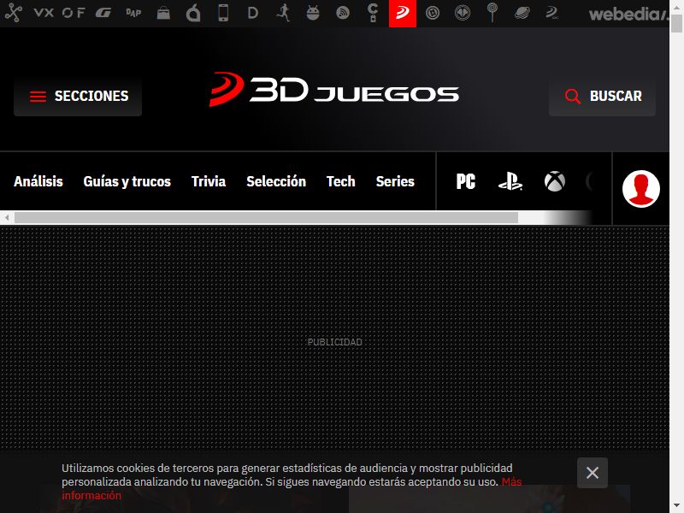This screenshot has width=684, height=513.
Task: Click the page vertical scrollbar down arrow
Action: (676, 506)
